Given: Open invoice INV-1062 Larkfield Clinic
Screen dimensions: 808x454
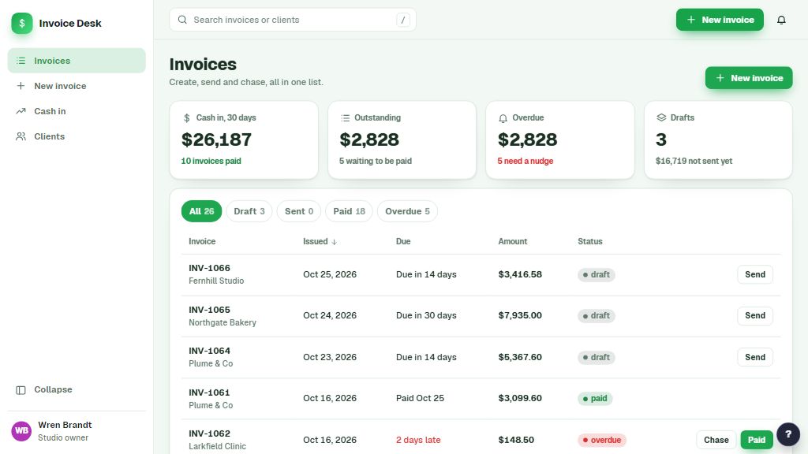Looking at the screenshot, I should [x=481, y=437].
